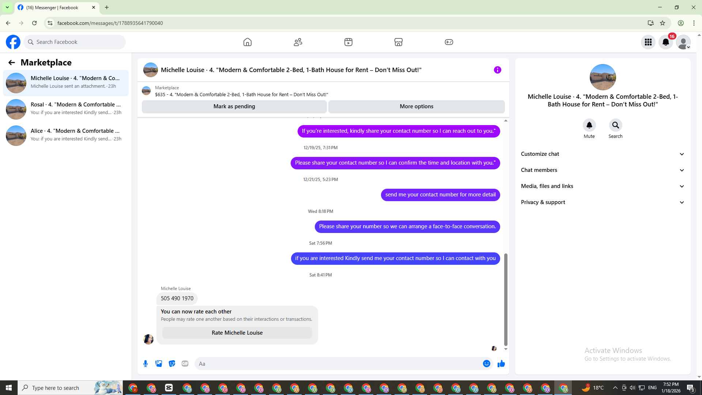Go to Facebook Home tab
Screen dimensions: 702x395
coord(248,42)
